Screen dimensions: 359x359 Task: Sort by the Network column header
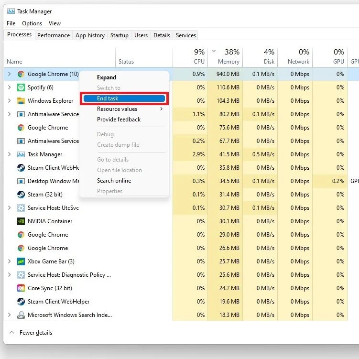(295, 57)
